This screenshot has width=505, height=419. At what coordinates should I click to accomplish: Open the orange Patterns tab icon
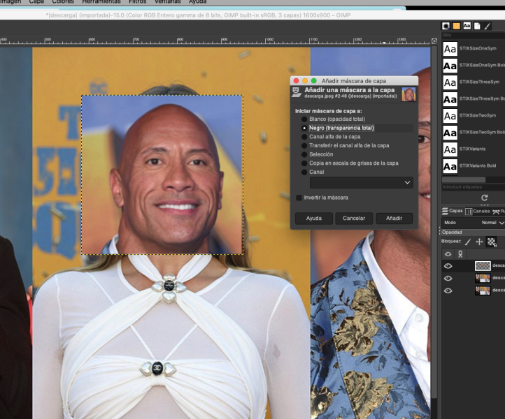pos(456,26)
